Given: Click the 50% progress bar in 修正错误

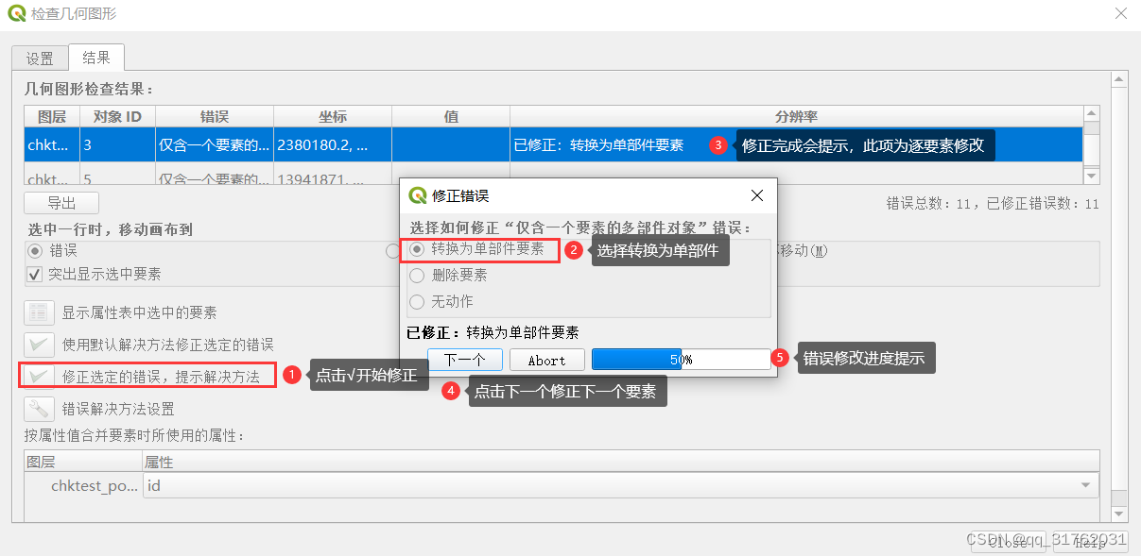Looking at the screenshot, I should [x=681, y=360].
